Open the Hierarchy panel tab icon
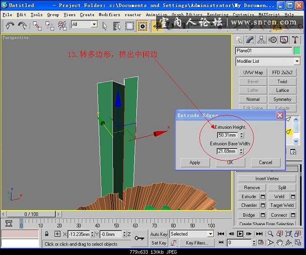Image resolution: width=306 pixels, height=255 pixels. point(261,40)
